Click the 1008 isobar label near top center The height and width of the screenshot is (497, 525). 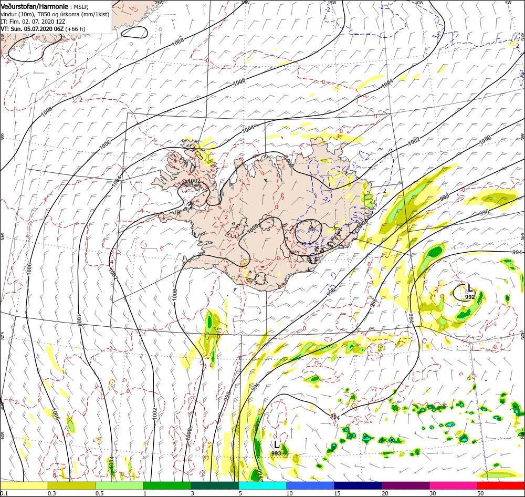[x=178, y=42]
